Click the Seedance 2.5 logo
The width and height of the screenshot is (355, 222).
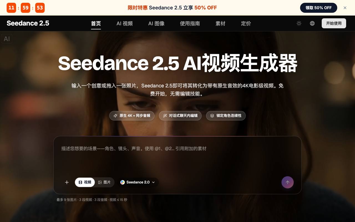(x=28, y=23)
